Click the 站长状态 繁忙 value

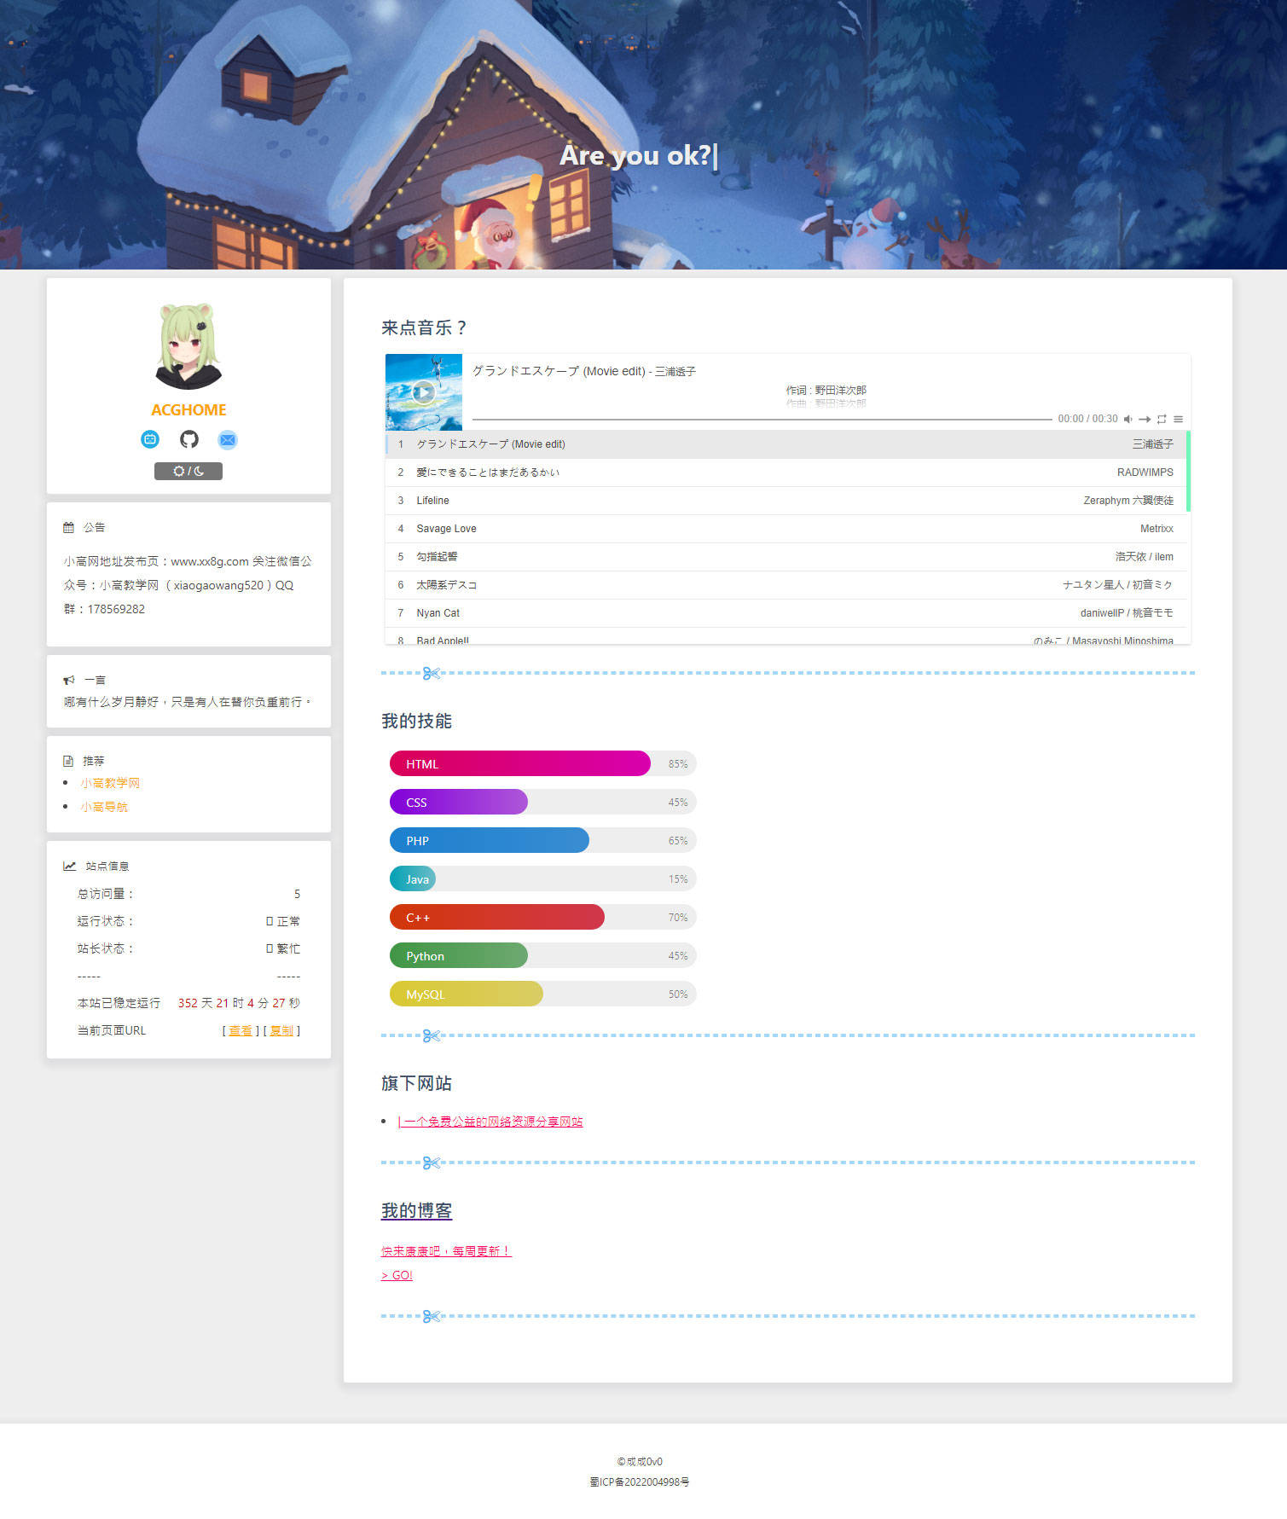point(283,948)
